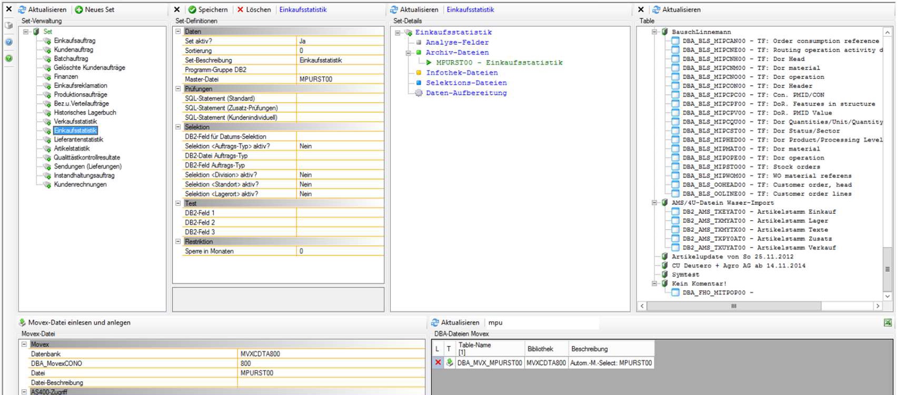Click the blue question mark help icon
This screenshot has height=395, width=904.
click(8, 42)
